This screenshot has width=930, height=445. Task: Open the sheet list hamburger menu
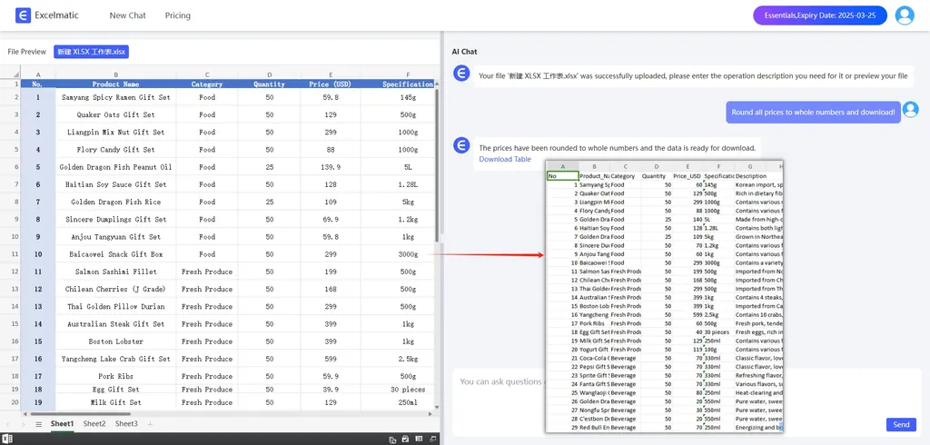coord(38,424)
